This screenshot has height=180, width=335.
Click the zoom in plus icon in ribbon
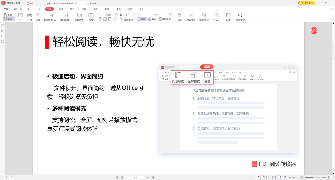pyautogui.click(x=120, y=15)
